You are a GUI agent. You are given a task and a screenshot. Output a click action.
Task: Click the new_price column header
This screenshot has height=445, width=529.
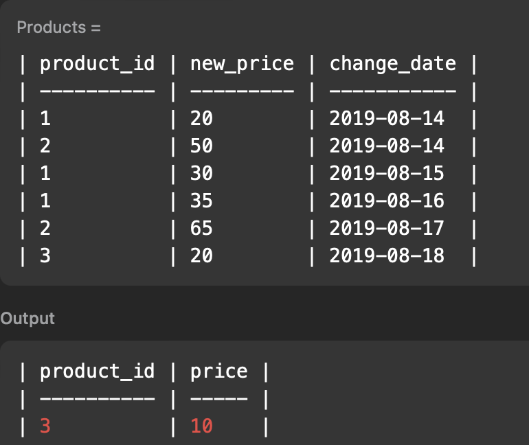point(242,64)
